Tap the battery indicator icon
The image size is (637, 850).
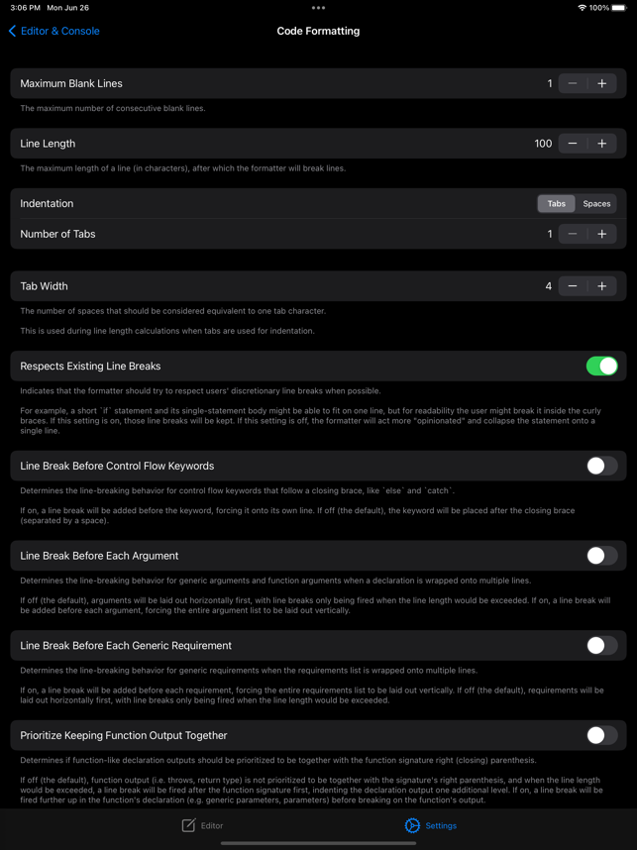pos(619,8)
